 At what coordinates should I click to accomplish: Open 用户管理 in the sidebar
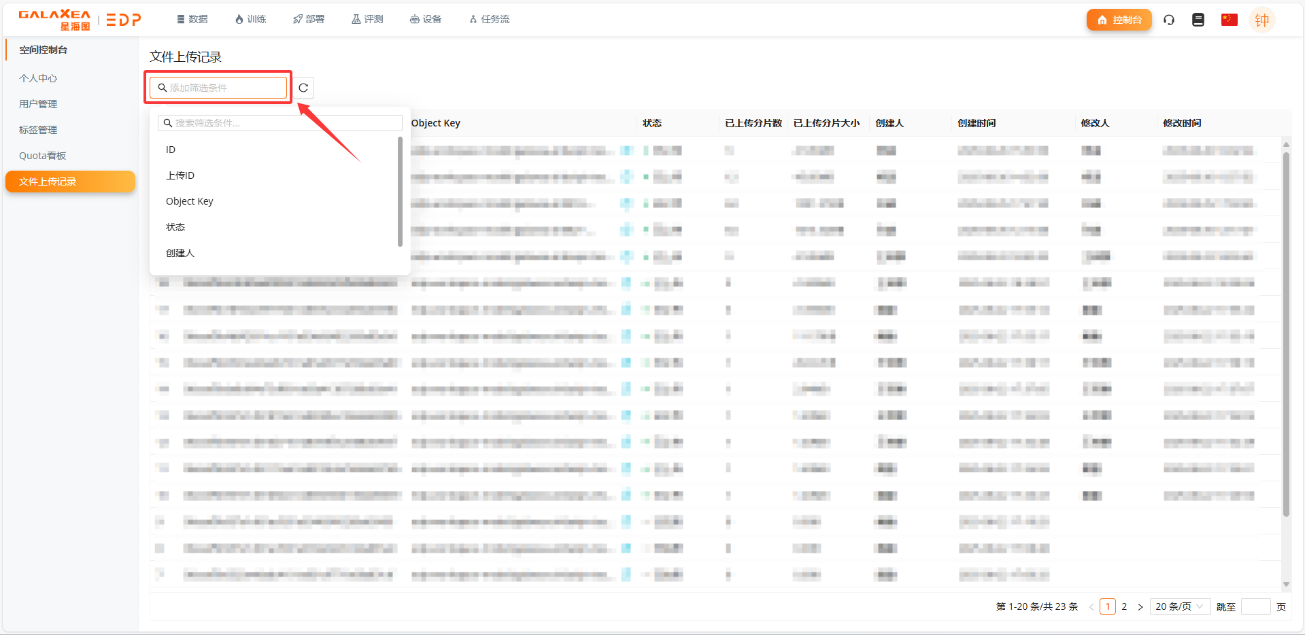pyautogui.click(x=38, y=104)
